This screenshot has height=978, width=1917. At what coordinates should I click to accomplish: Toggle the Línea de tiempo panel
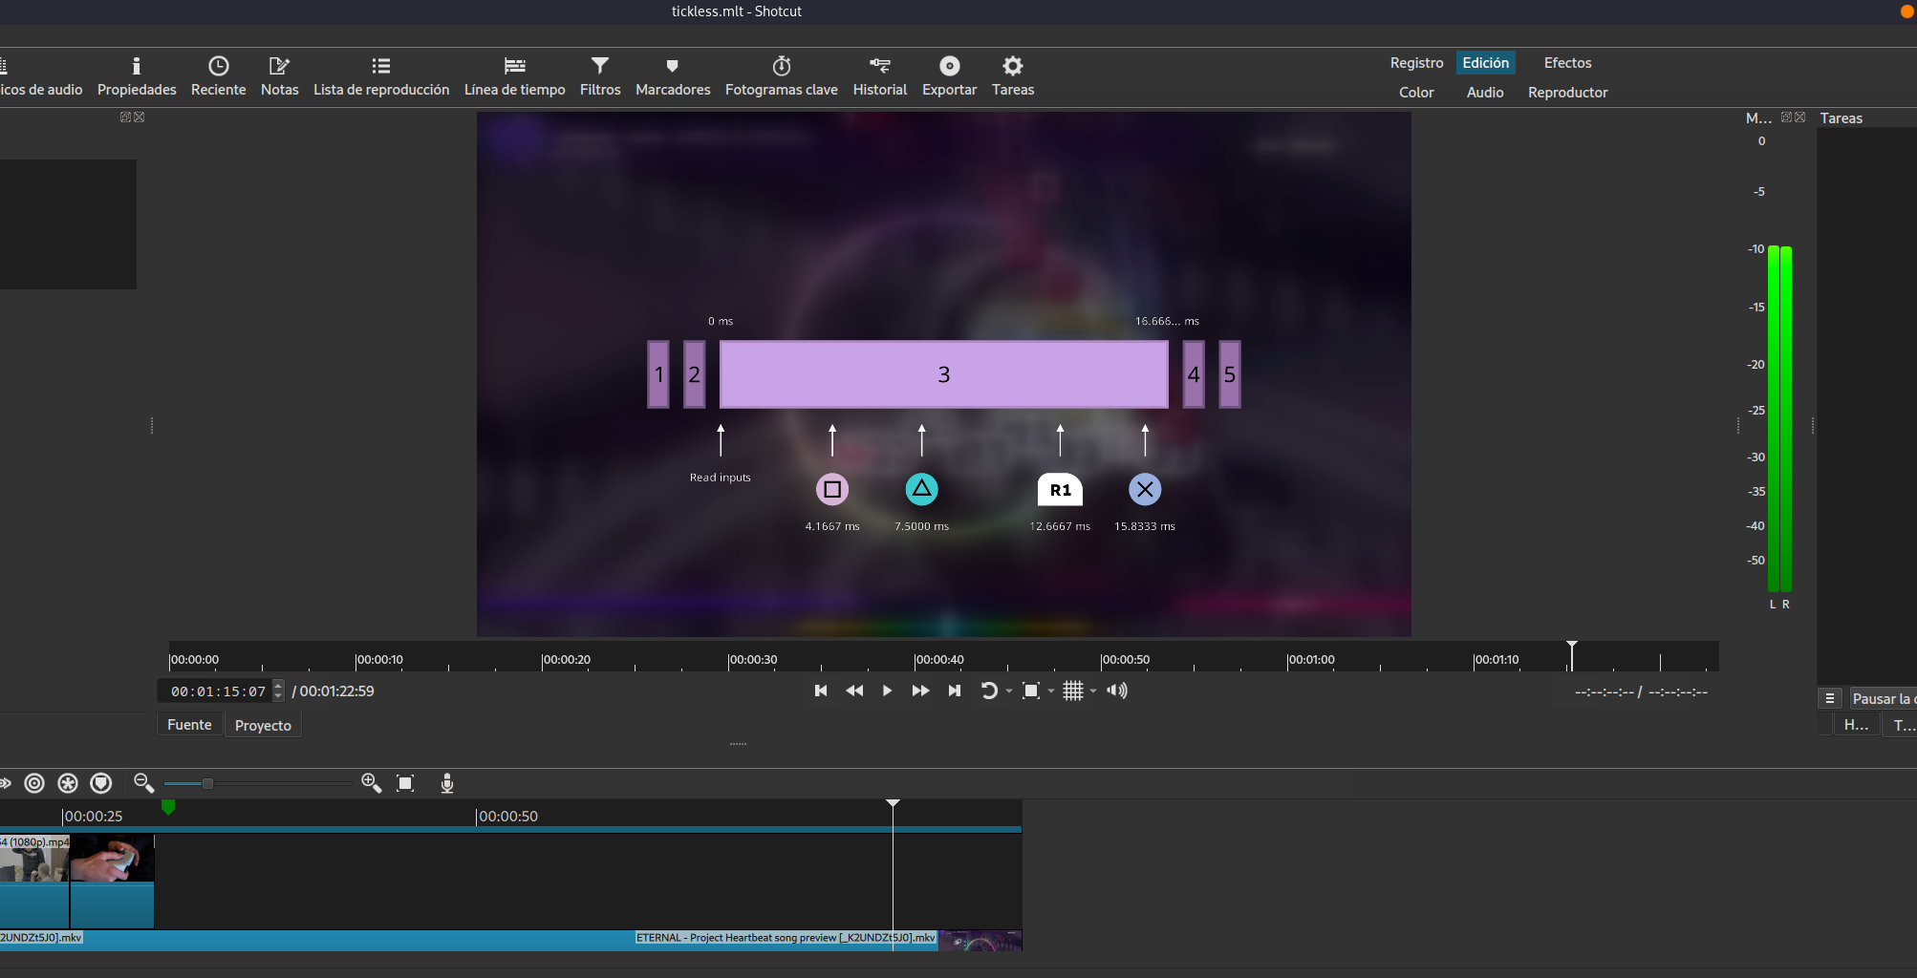click(514, 76)
